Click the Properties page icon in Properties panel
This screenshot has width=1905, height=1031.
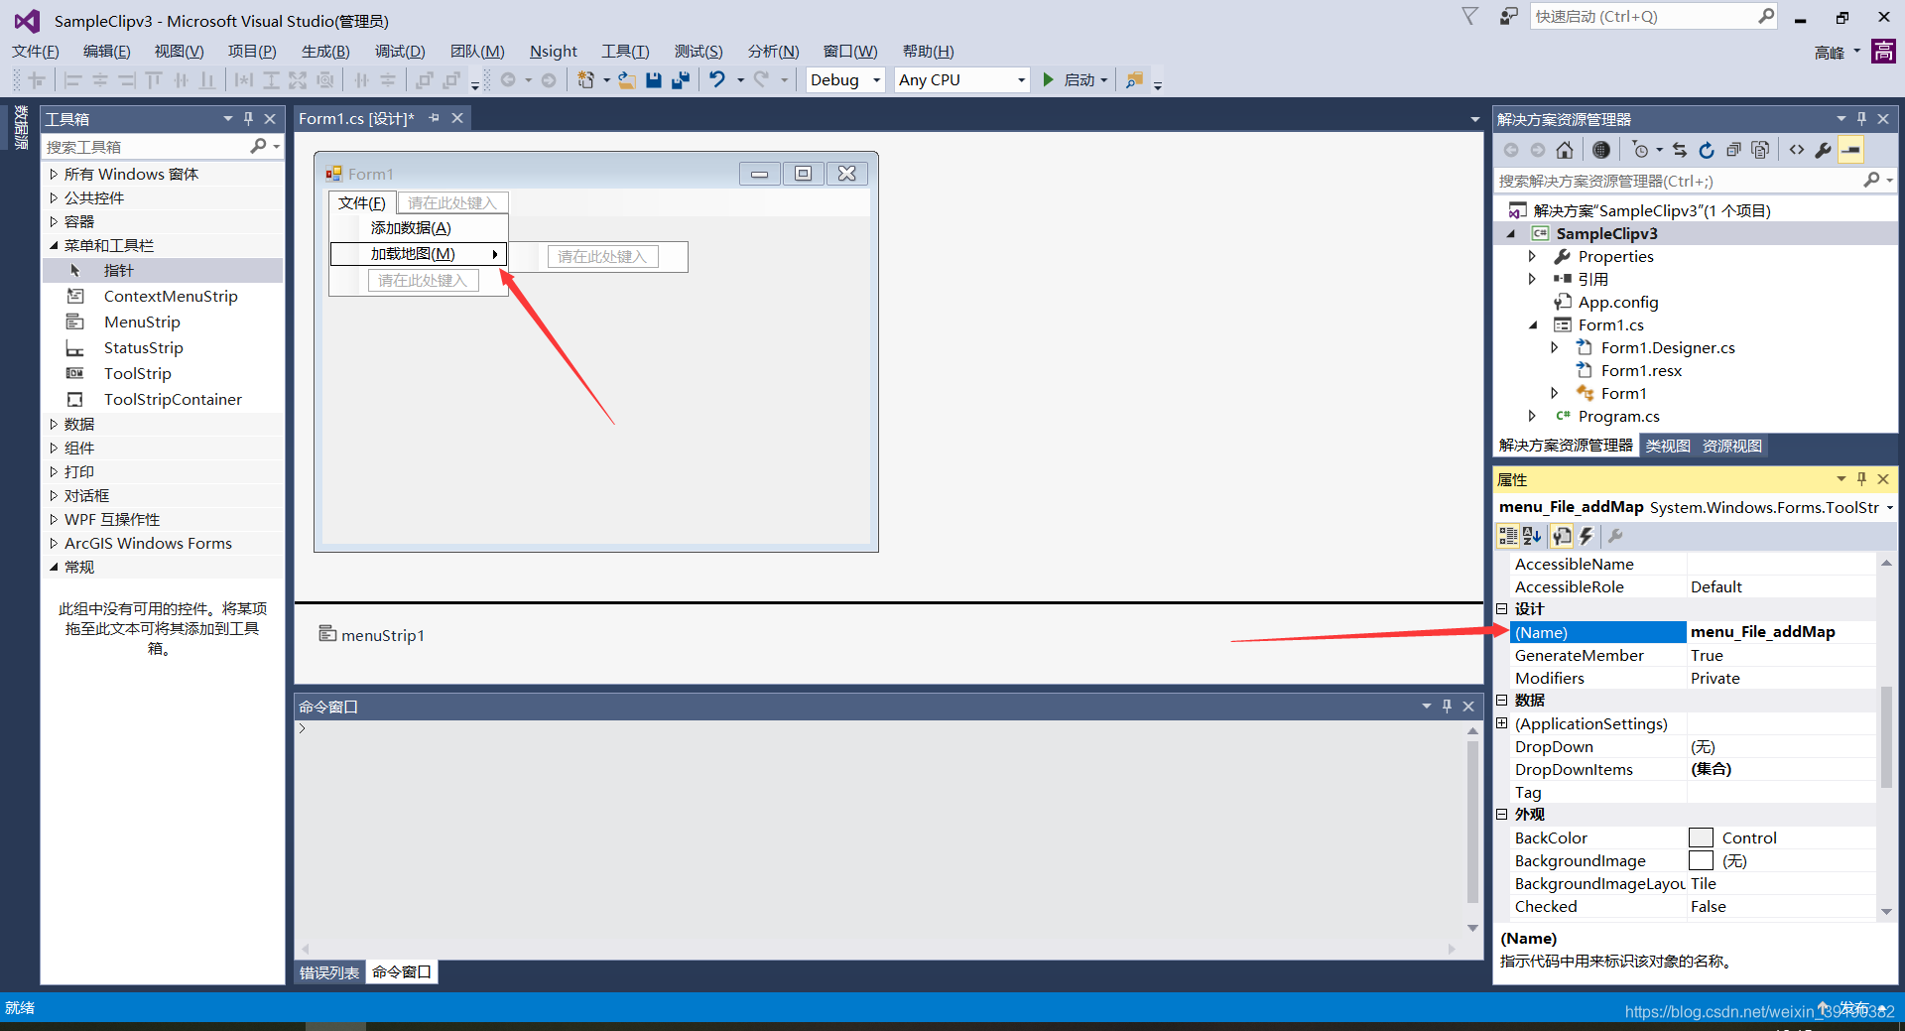tap(1562, 536)
